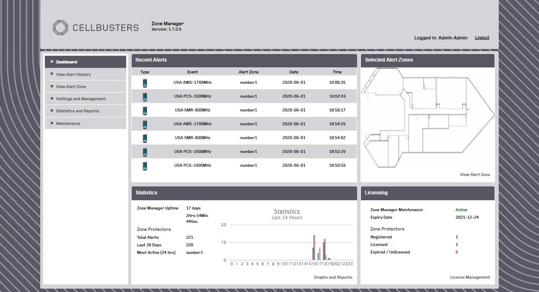Open View Alert Zone in the sidebar
The width and height of the screenshot is (539, 292).
pyautogui.click(x=86, y=86)
